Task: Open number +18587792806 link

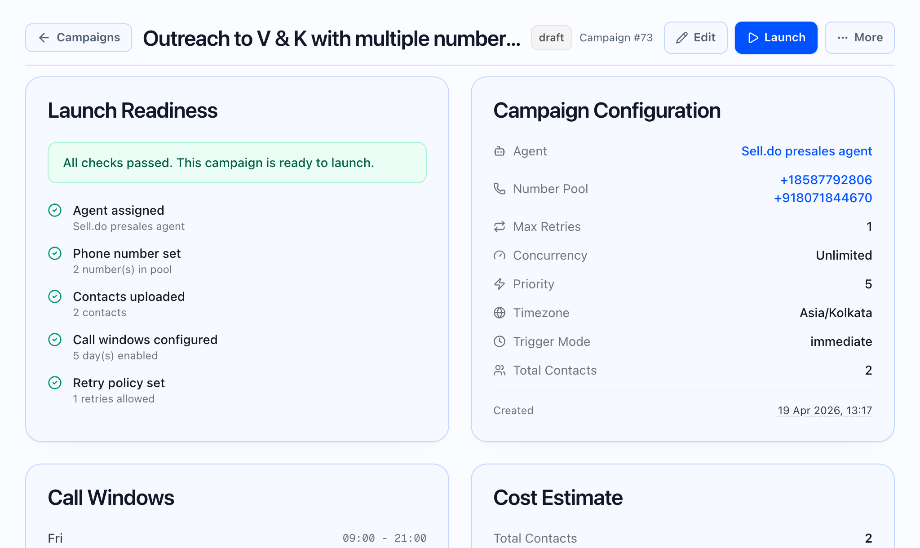Action: point(826,180)
